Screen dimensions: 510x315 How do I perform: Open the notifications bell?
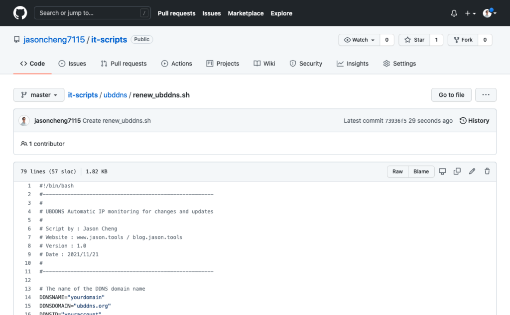(454, 13)
